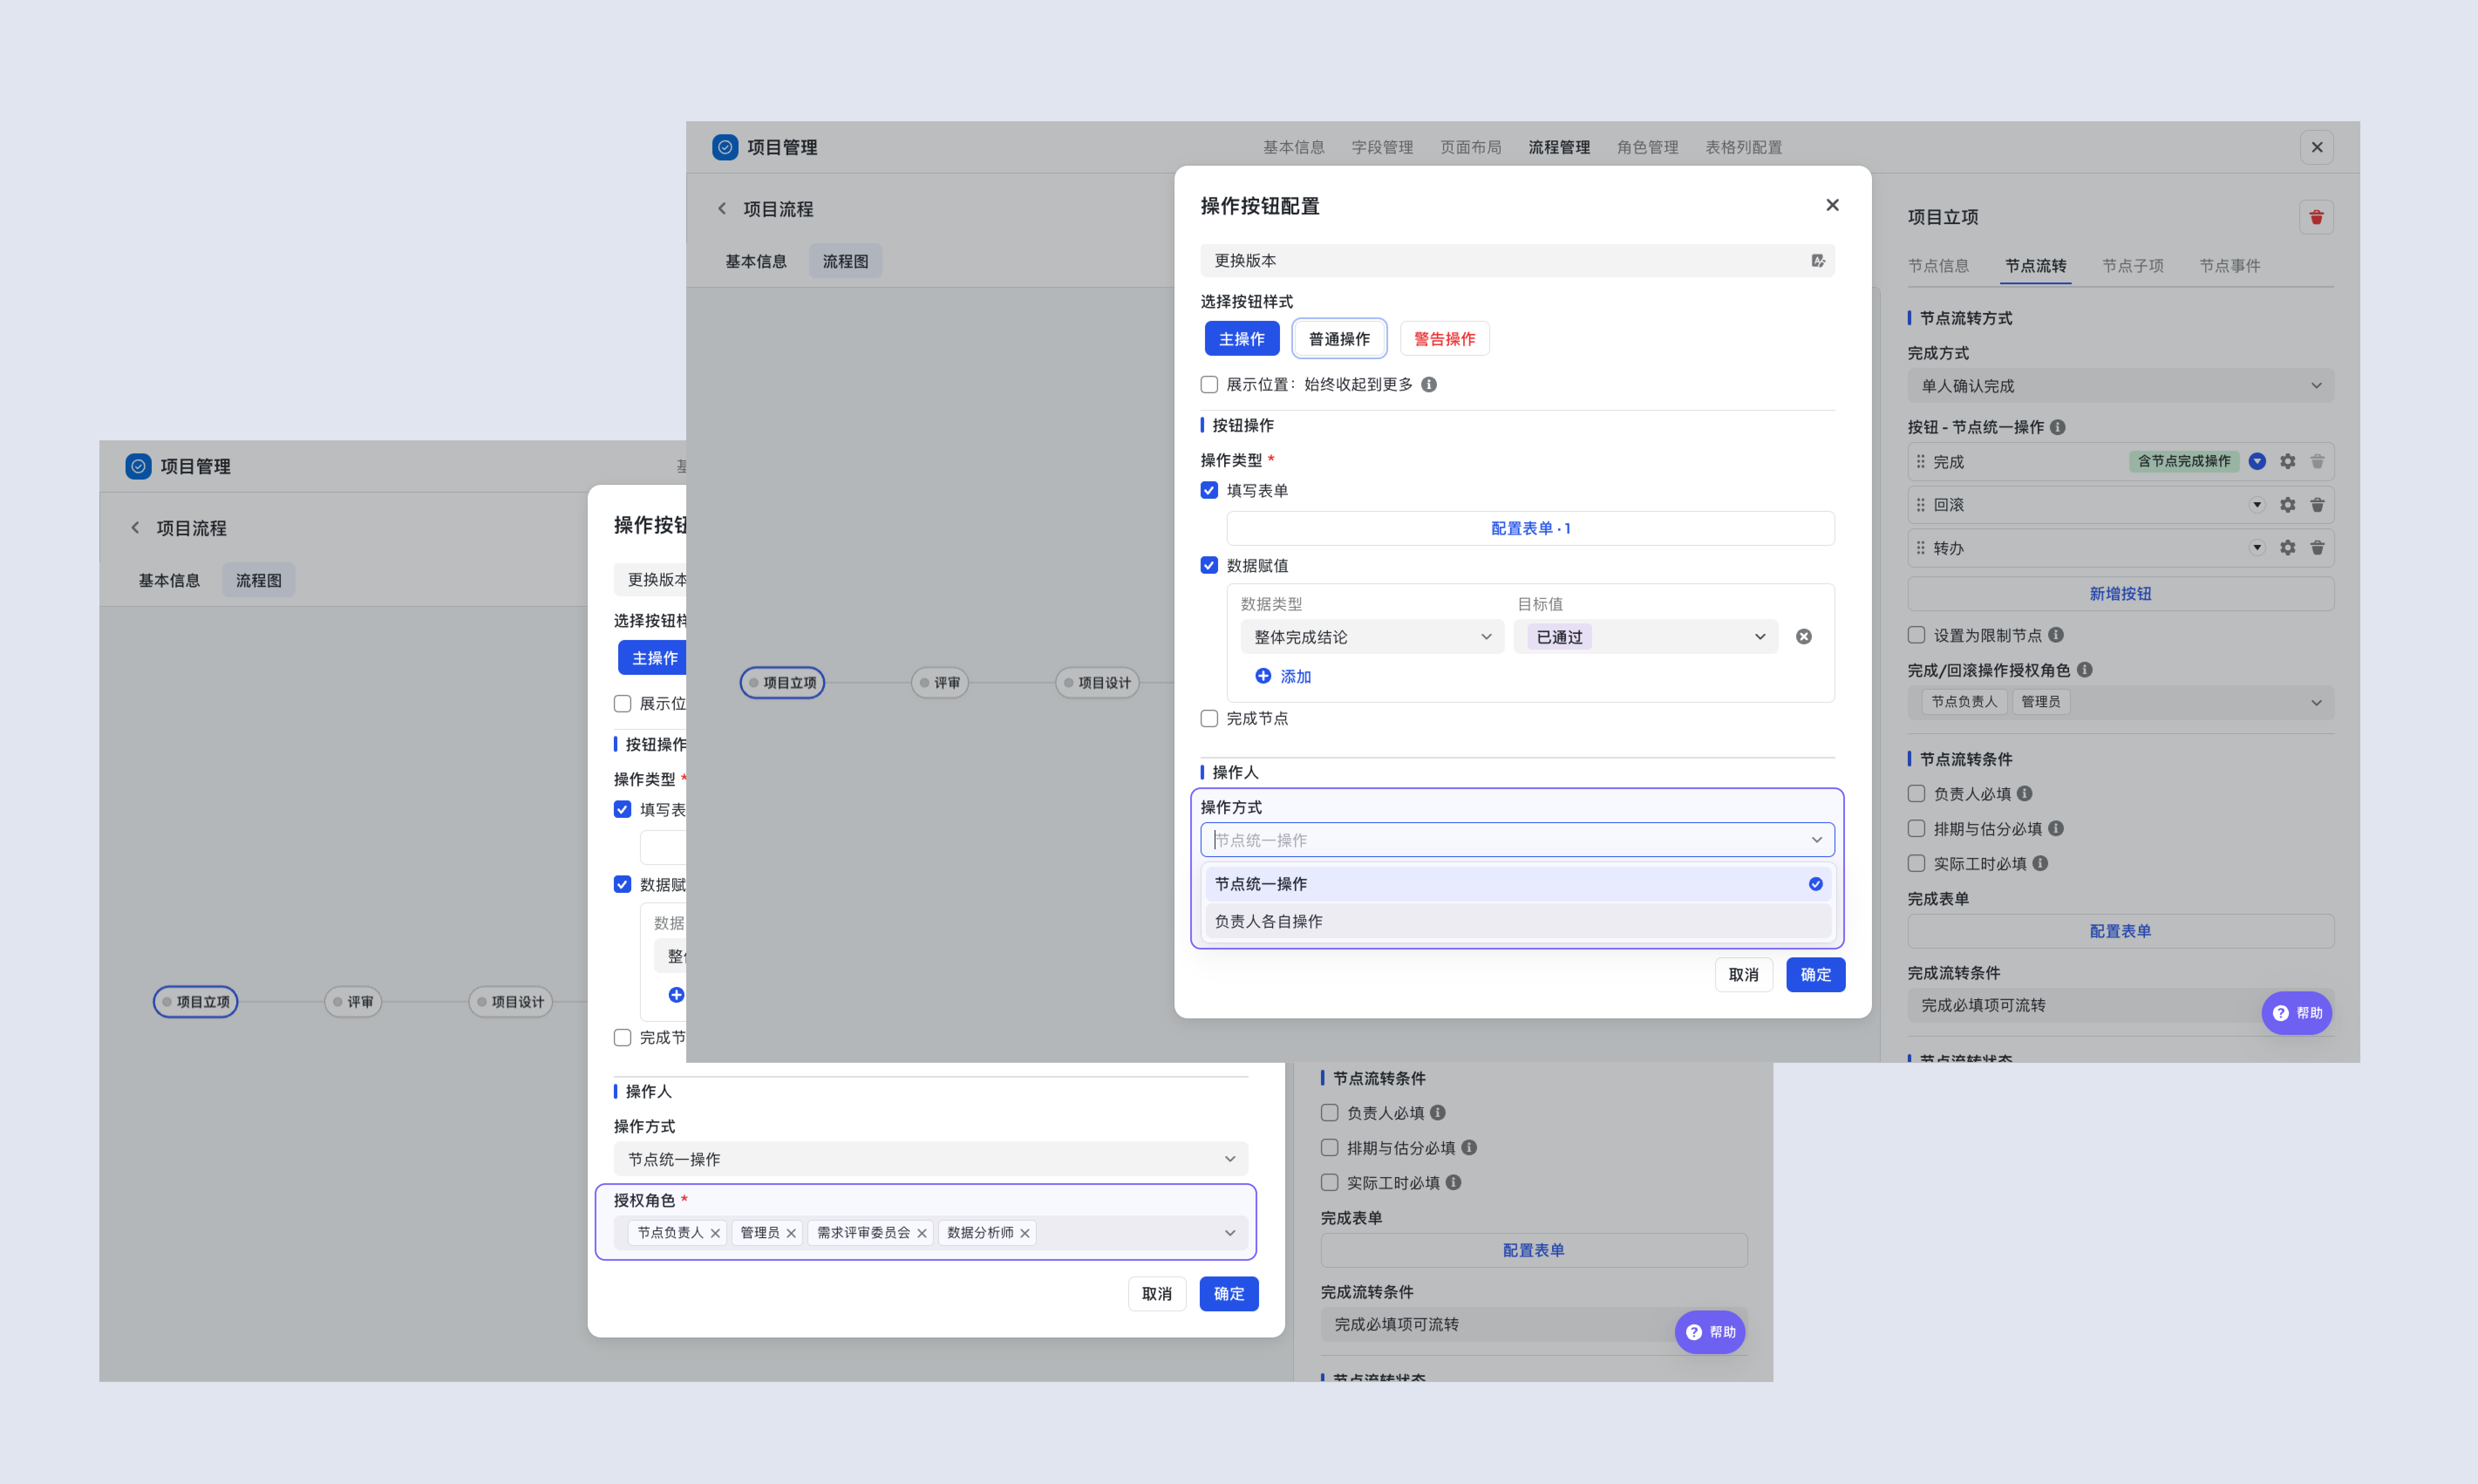Click the edit icon in the 更换版本 field, front dialog
This screenshot has height=1484, width=2478.
(1817, 261)
